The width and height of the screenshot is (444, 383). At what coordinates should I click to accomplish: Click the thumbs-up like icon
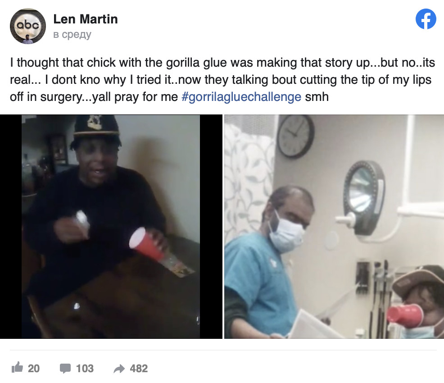17,368
